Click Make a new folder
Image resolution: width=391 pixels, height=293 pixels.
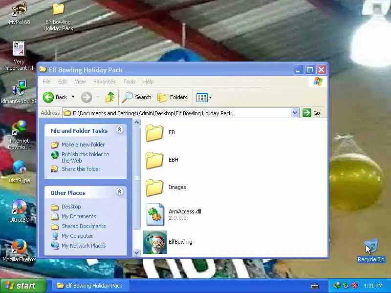coord(83,145)
